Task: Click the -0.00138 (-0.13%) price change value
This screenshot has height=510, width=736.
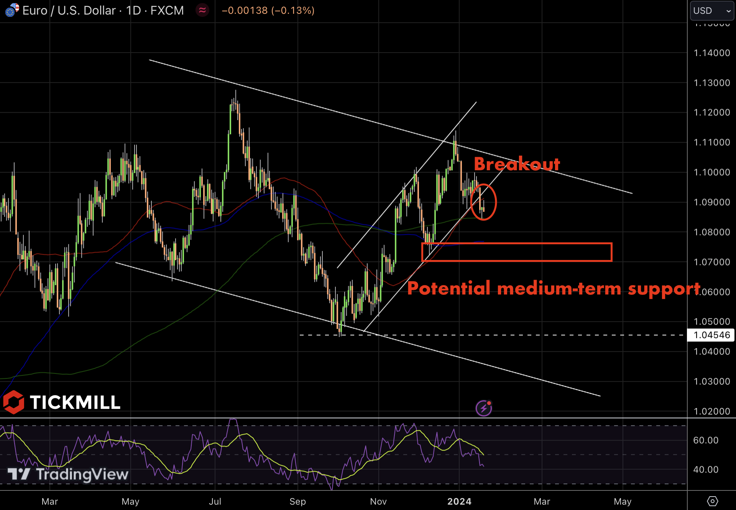Action: pos(268,10)
